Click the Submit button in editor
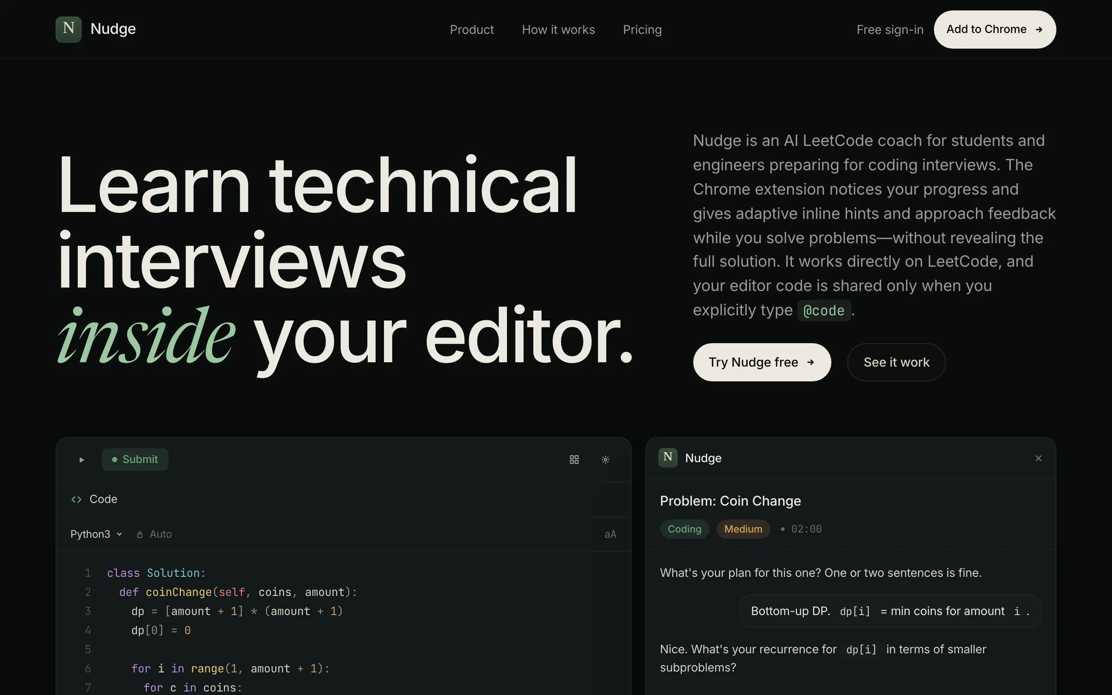Image resolution: width=1112 pixels, height=695 pixels. click(135, 460)
